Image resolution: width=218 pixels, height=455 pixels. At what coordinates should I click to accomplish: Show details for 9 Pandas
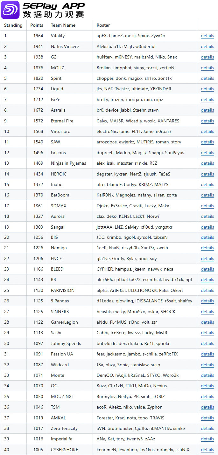207,301
